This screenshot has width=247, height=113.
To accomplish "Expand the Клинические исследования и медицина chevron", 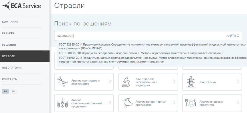I will (x=174, y=81).
